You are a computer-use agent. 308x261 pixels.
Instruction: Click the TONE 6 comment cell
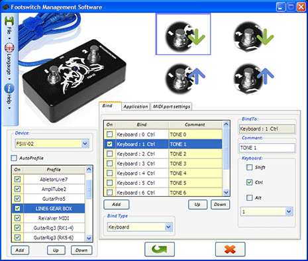195,193
